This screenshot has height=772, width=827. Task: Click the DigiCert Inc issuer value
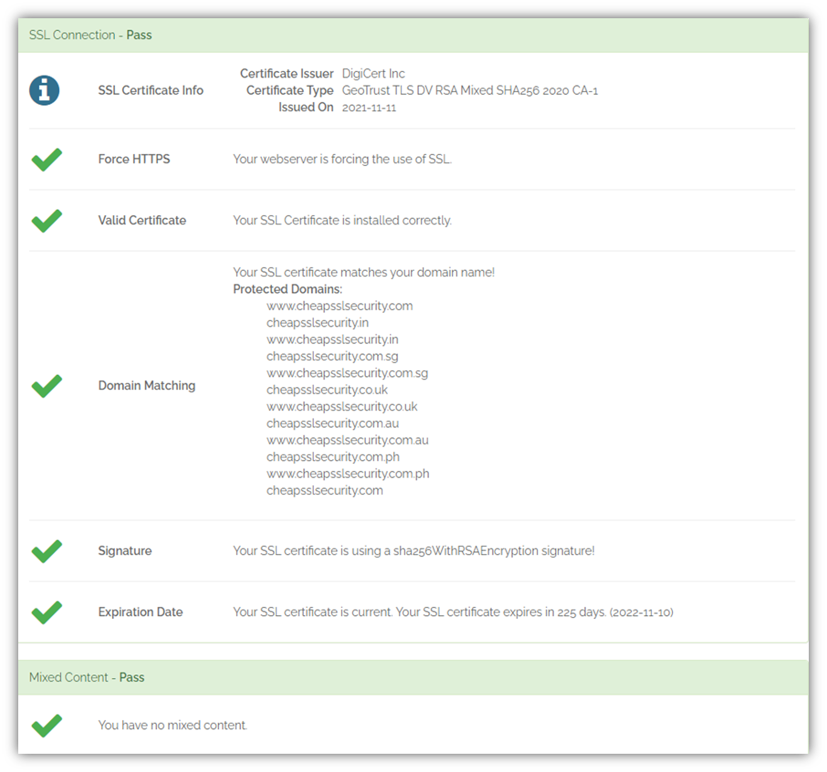373,73
